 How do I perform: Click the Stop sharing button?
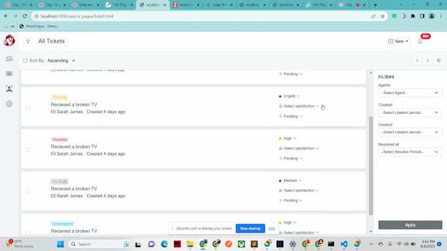pos(250,228)
